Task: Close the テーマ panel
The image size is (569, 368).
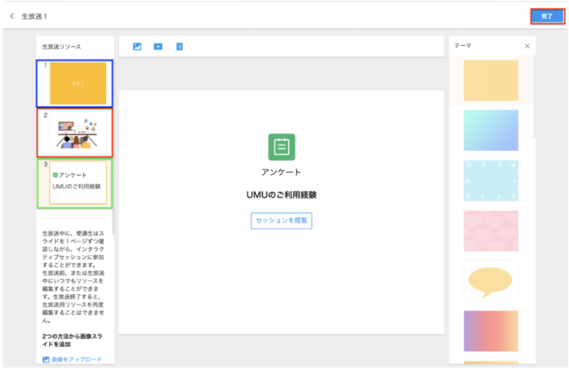Action: (527, 46)
